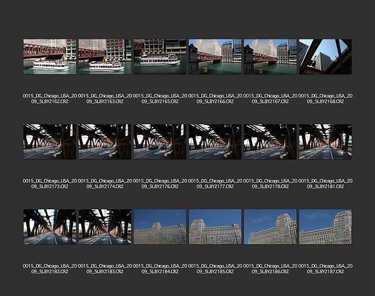Select the file name ending "09_SL8Y2167.CR2"
The height and width of the screenshot is (296, 375).
coord(270,99)
